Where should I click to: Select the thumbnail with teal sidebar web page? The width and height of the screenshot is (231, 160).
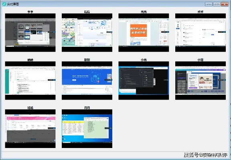pyautogui.click(x=30, y=80)
